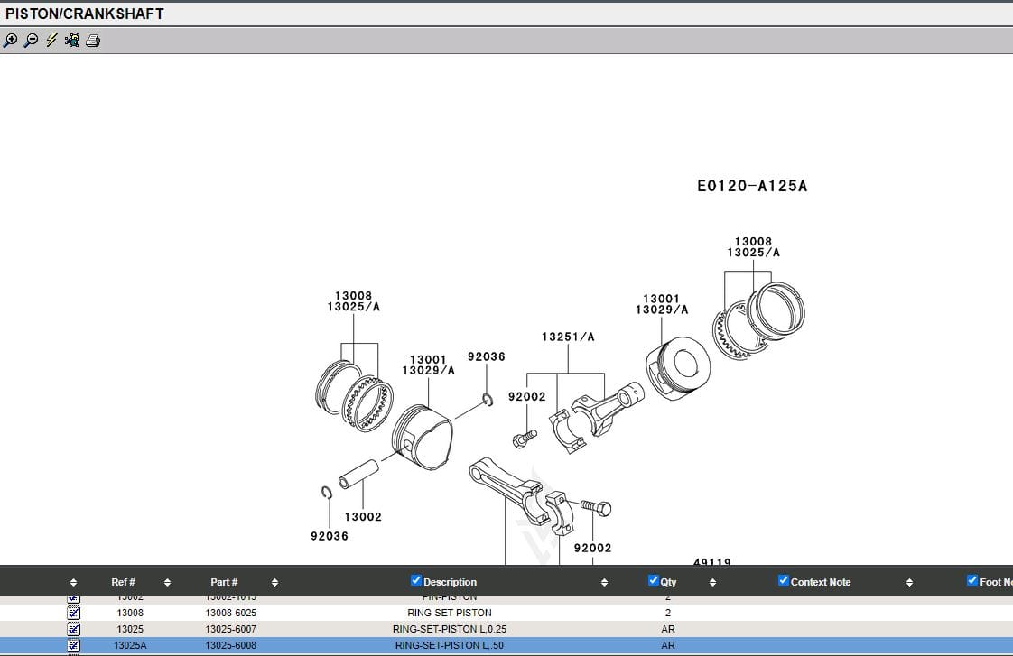Click the sort arrows right of Ref #
Screen dimensions: 1013x656
[167, 583]
